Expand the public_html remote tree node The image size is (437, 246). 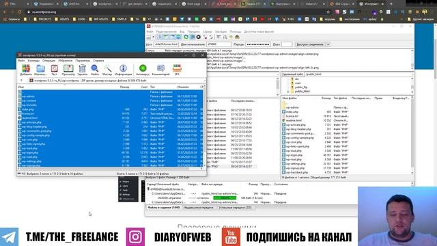[x=288, y=92]
